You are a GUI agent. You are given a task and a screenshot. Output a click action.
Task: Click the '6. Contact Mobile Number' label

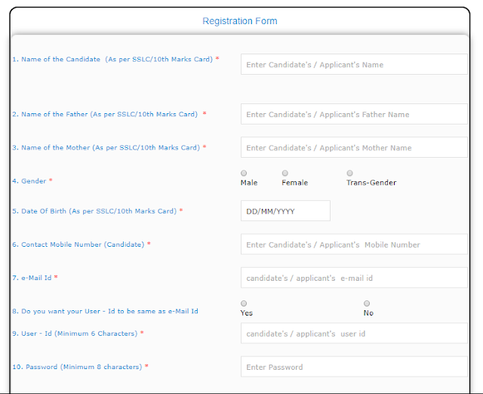82,245
